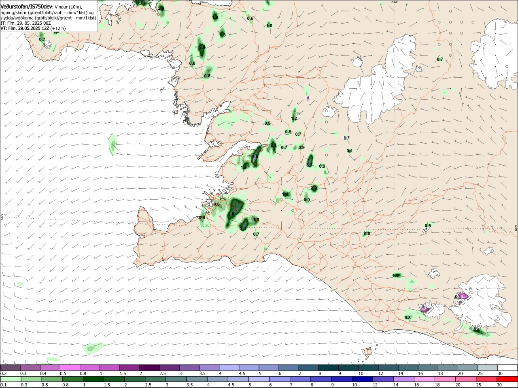
Task: Click the dark purple 2–2.5 swatch in upper legend row
Action: [x=149, y=367]
